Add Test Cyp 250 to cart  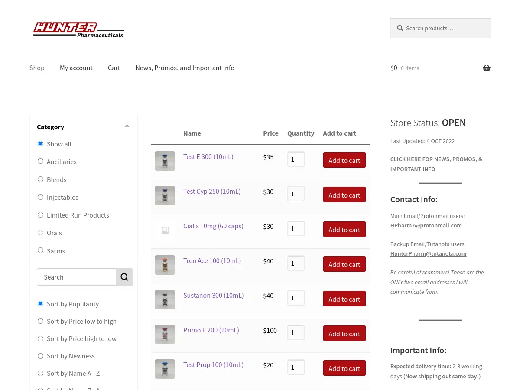(x=344, y=195)
